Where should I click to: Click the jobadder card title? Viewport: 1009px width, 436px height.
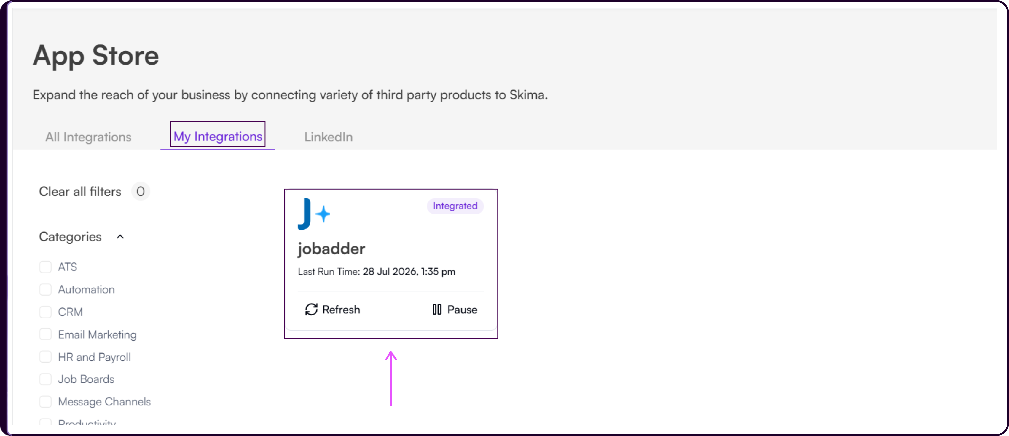pyautogui.click(x=331, y=249)
